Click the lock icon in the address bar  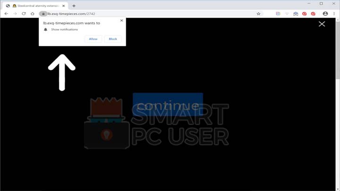tap(43, 14)
